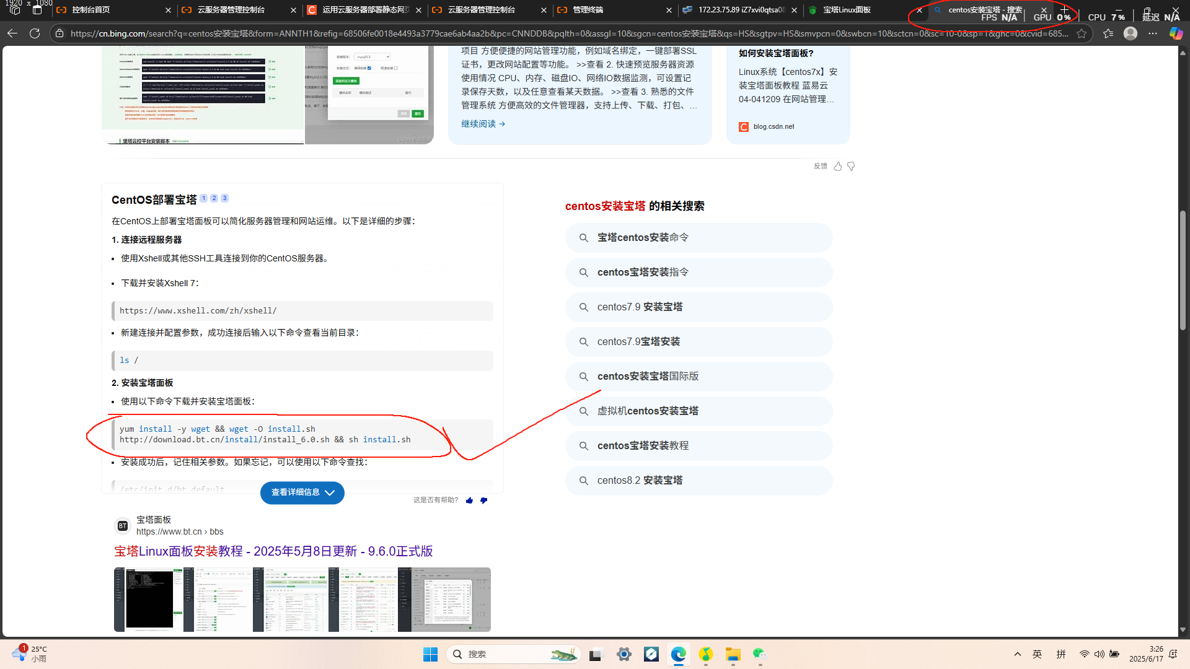
Task: Click the 'ls /' code block
Action: tap(302, 361)
